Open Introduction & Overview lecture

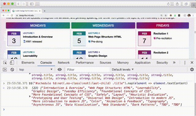(38, 37)
